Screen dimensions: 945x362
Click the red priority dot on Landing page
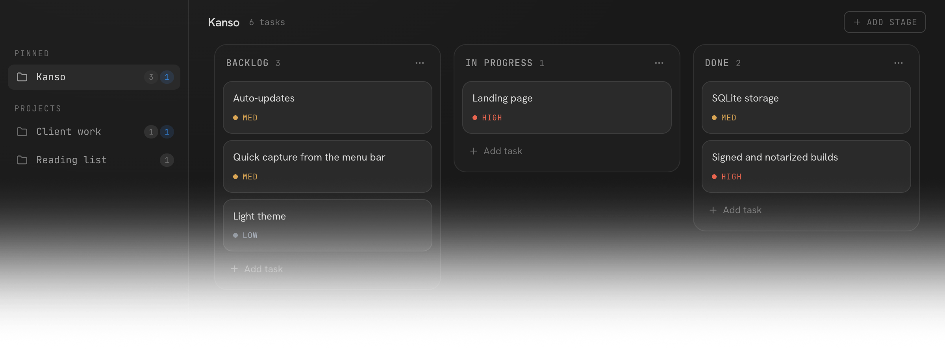coord(475,118)
